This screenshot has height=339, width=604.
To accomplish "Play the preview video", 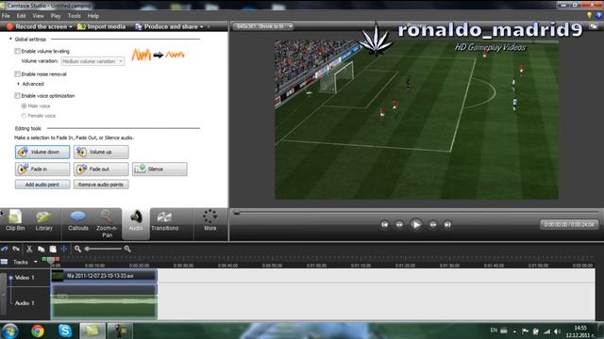I will [415, 224].
